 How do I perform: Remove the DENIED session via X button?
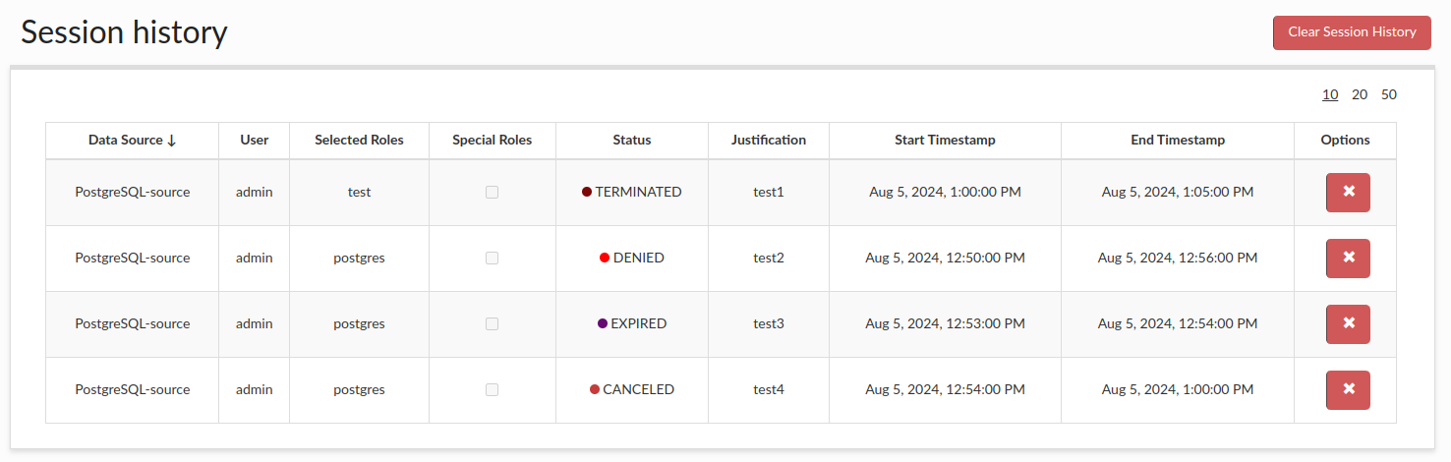pos(1348,259)
